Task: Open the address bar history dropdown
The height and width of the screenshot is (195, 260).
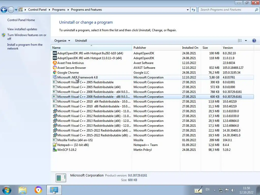Action: click(188, 10)
